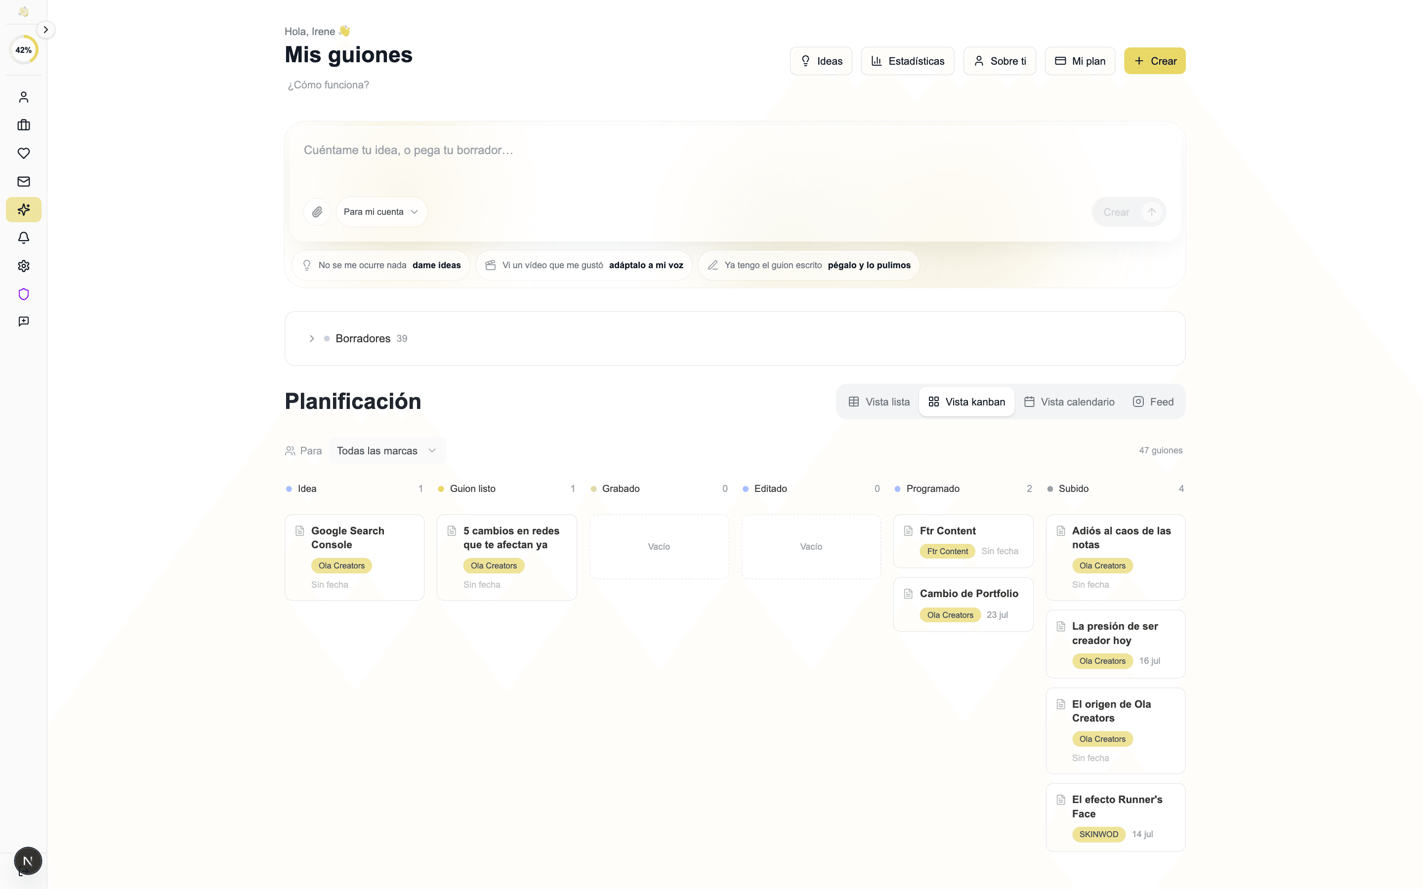Open the Mi plan button
1423x889 pixels.
(1080, 61)
